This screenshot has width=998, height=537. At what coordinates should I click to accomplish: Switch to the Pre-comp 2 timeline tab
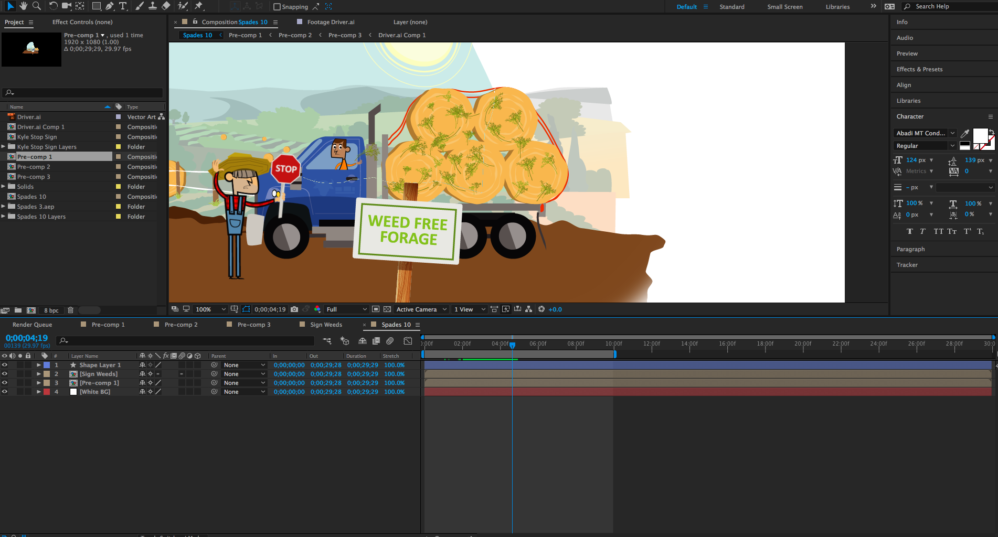(181, 325)
